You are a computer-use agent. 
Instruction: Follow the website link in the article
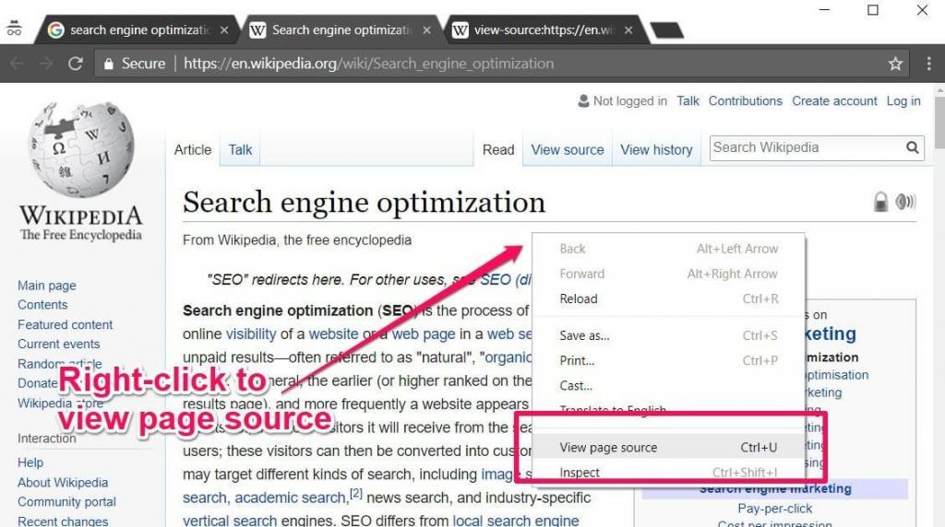[333, 334]
